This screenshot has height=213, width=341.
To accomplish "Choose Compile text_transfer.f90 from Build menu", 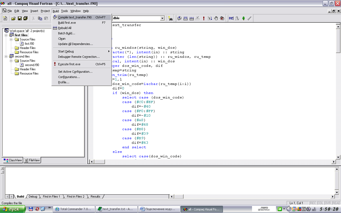I will coord(82,17).
